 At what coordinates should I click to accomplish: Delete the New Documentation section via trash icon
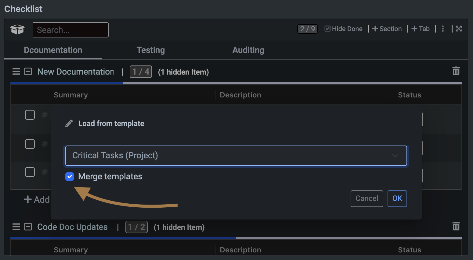click(x=456, y=71)
